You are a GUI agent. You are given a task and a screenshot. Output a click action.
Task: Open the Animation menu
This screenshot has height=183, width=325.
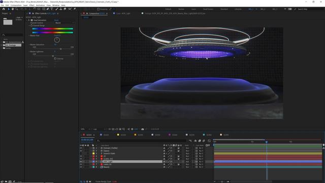(x=40, y=5)
